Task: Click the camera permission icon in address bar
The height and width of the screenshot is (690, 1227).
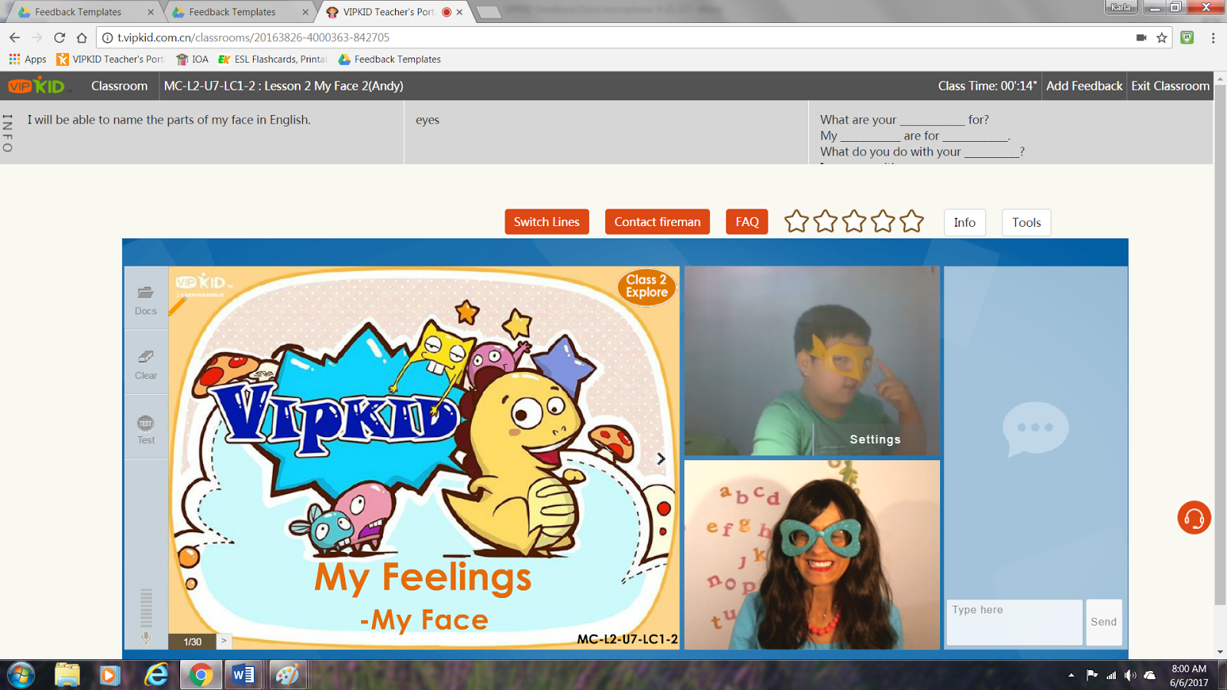Action: (x=1141, y=37)
